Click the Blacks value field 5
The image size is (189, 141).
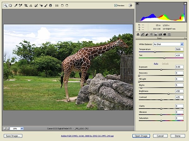pos(179,85)
